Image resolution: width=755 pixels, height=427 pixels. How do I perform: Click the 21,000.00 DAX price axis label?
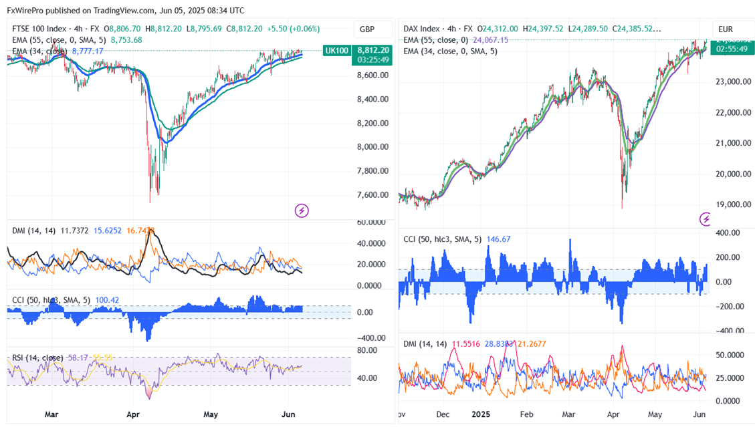734,143
